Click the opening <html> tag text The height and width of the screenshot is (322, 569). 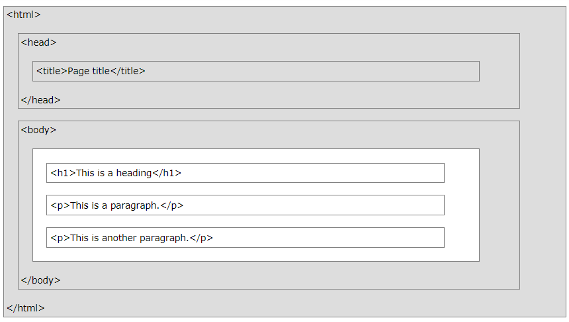tap(24, 15)
